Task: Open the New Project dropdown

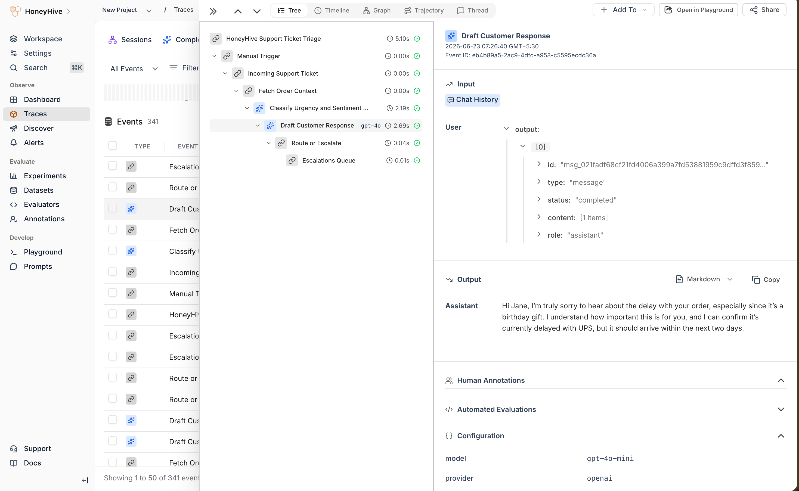Action: 127,10
